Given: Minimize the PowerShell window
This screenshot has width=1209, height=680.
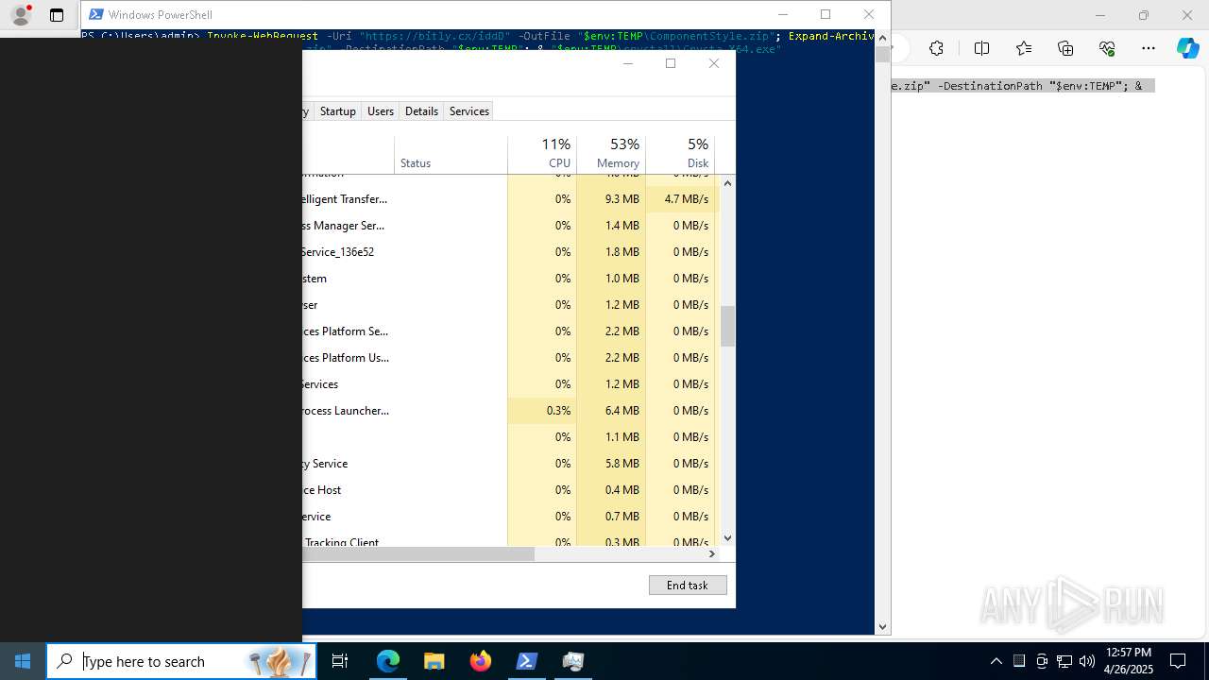Looking at the screenshot, I should coord(782,14).
